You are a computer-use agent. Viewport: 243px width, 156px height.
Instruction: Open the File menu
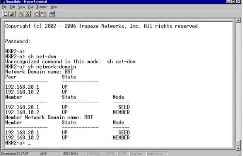pos(4,7)
